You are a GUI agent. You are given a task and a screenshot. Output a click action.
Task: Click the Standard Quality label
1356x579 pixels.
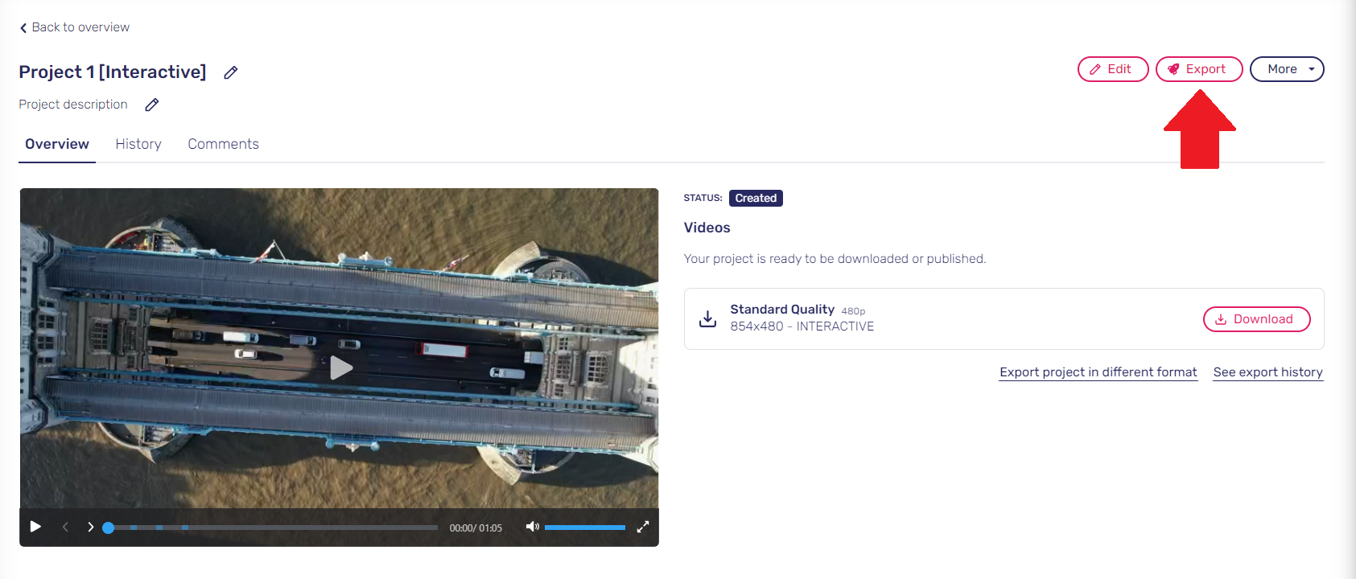(x=782, y=310)
